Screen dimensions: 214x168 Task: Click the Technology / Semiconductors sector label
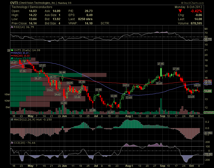(x=32, y=7)
